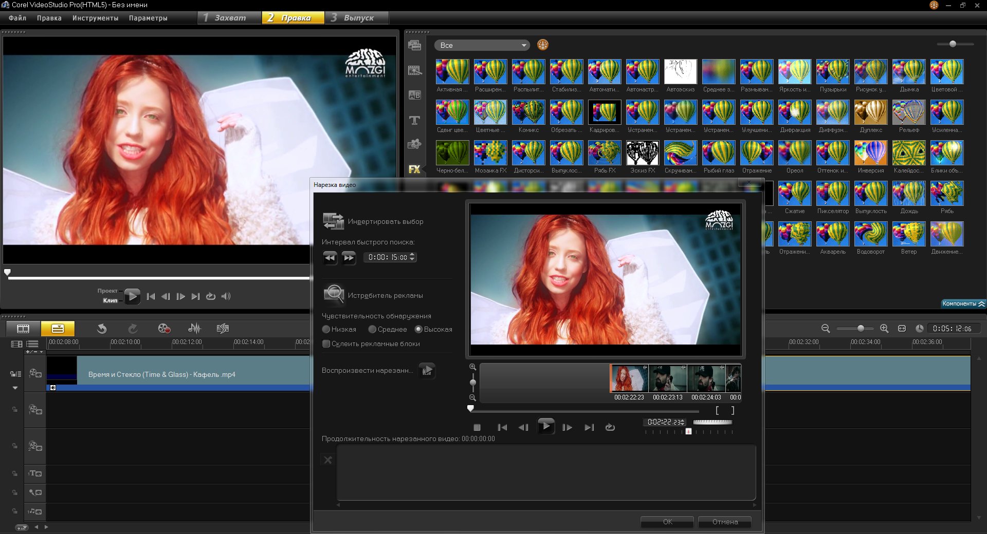The image size is (987, 534).
Task: Switch preview mode to Проект
Action: point(107,291)
